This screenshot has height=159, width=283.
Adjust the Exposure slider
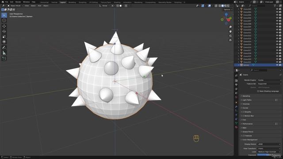point(269,155)
